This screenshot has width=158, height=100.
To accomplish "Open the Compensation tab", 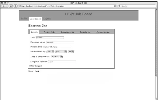I will point(103,32).
